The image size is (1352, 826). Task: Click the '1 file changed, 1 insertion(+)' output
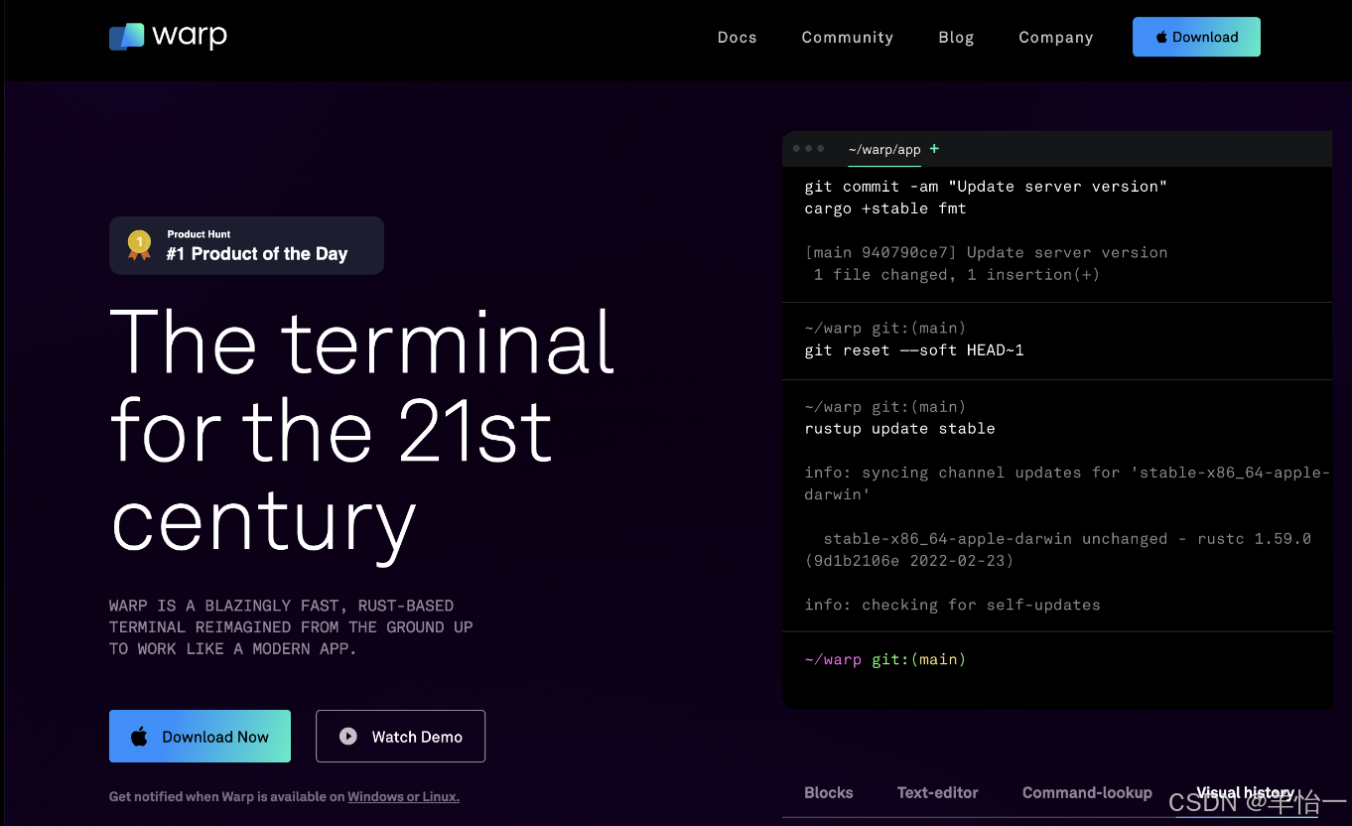pos(956,275)
